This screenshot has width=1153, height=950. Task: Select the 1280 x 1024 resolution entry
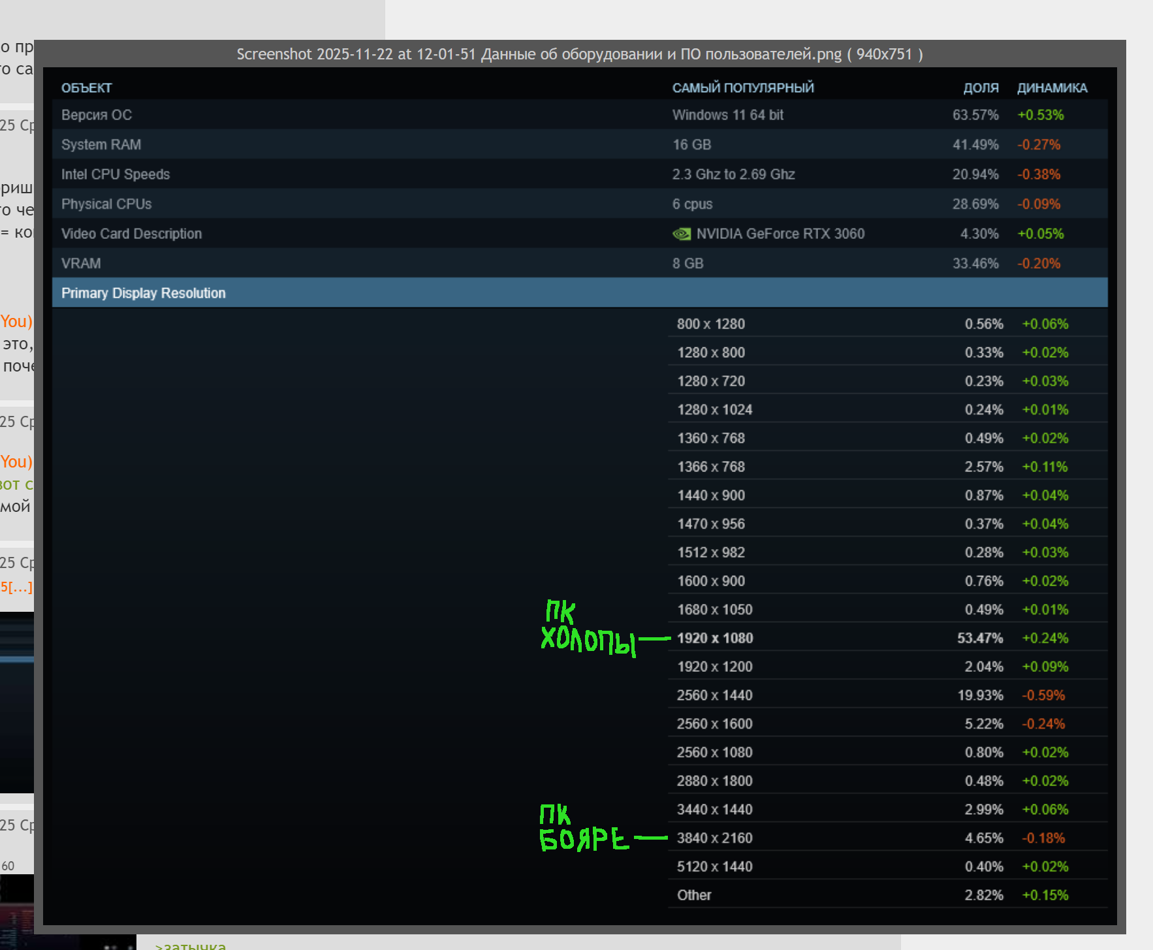pyautogui.click(x=715, y=409)
